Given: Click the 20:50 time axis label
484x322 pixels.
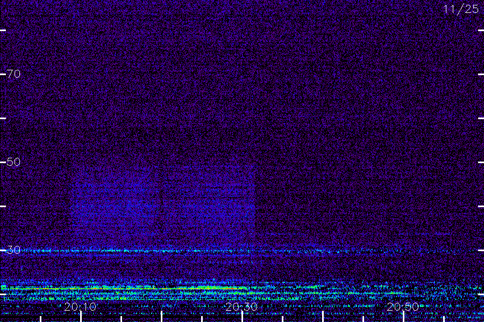Looking at the screenshot, I should pos(403,307).
